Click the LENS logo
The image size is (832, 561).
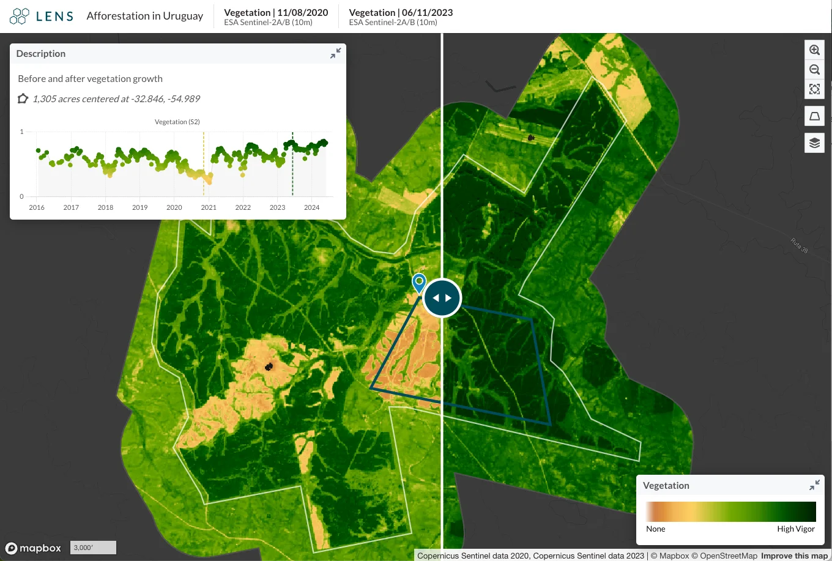42,16
